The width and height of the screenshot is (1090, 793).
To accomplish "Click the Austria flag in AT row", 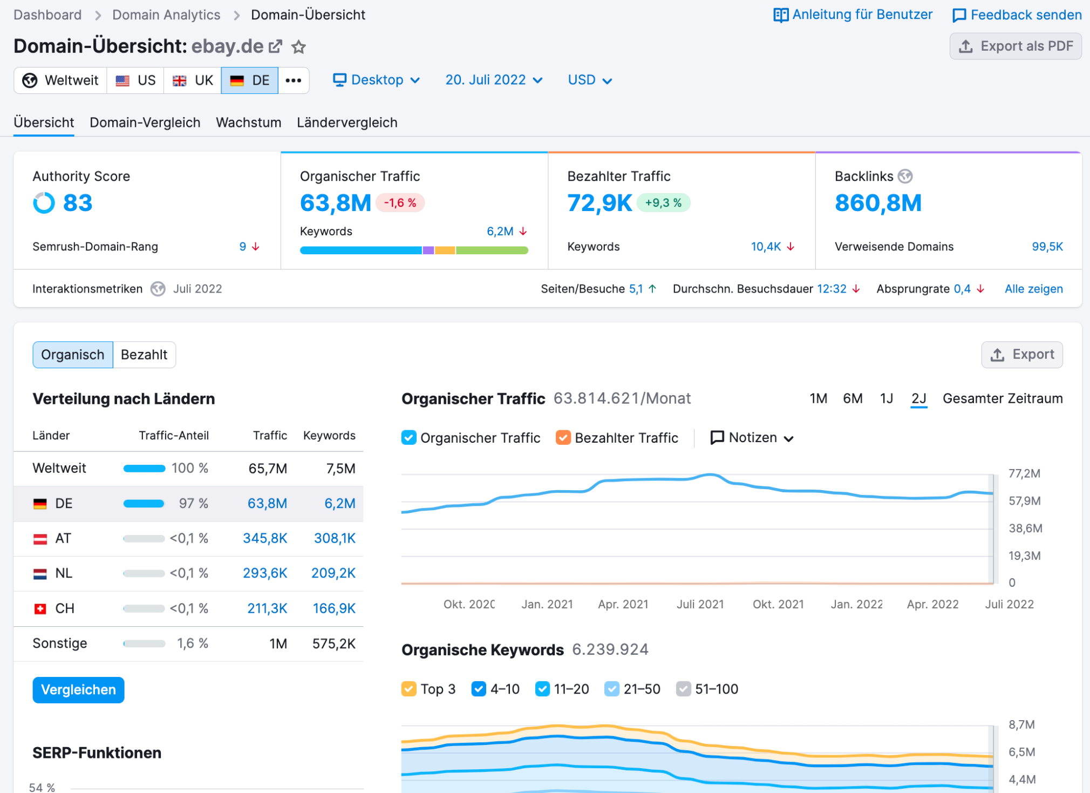I will pos(40,539).
